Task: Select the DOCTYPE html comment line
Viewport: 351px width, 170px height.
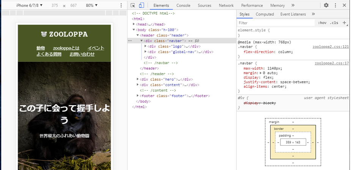Action: (x=153, y=13)
